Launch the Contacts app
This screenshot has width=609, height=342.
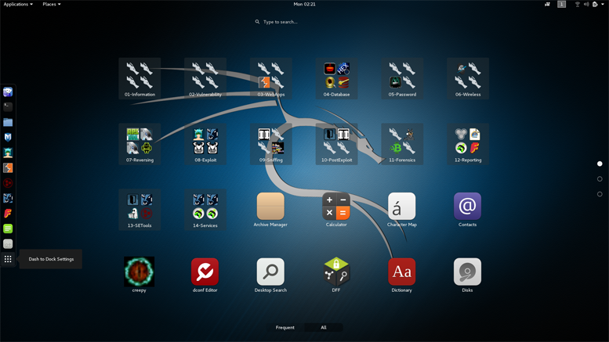point(468,210)
